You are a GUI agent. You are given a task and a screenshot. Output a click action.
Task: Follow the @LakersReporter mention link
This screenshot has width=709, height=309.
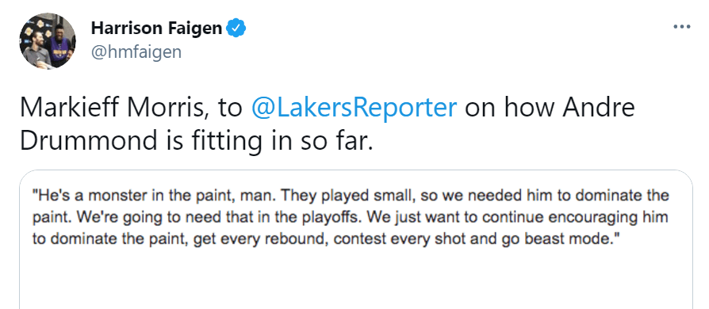pos(353,108)
